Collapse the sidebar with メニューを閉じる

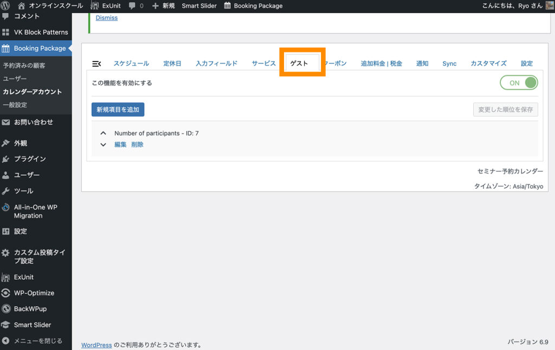click(37, 341)
